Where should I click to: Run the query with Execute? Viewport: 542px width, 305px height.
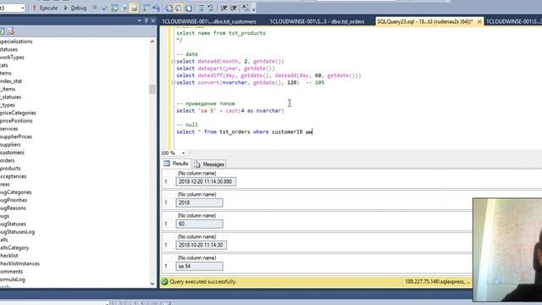pyautogui.click(x=45, y=8)
